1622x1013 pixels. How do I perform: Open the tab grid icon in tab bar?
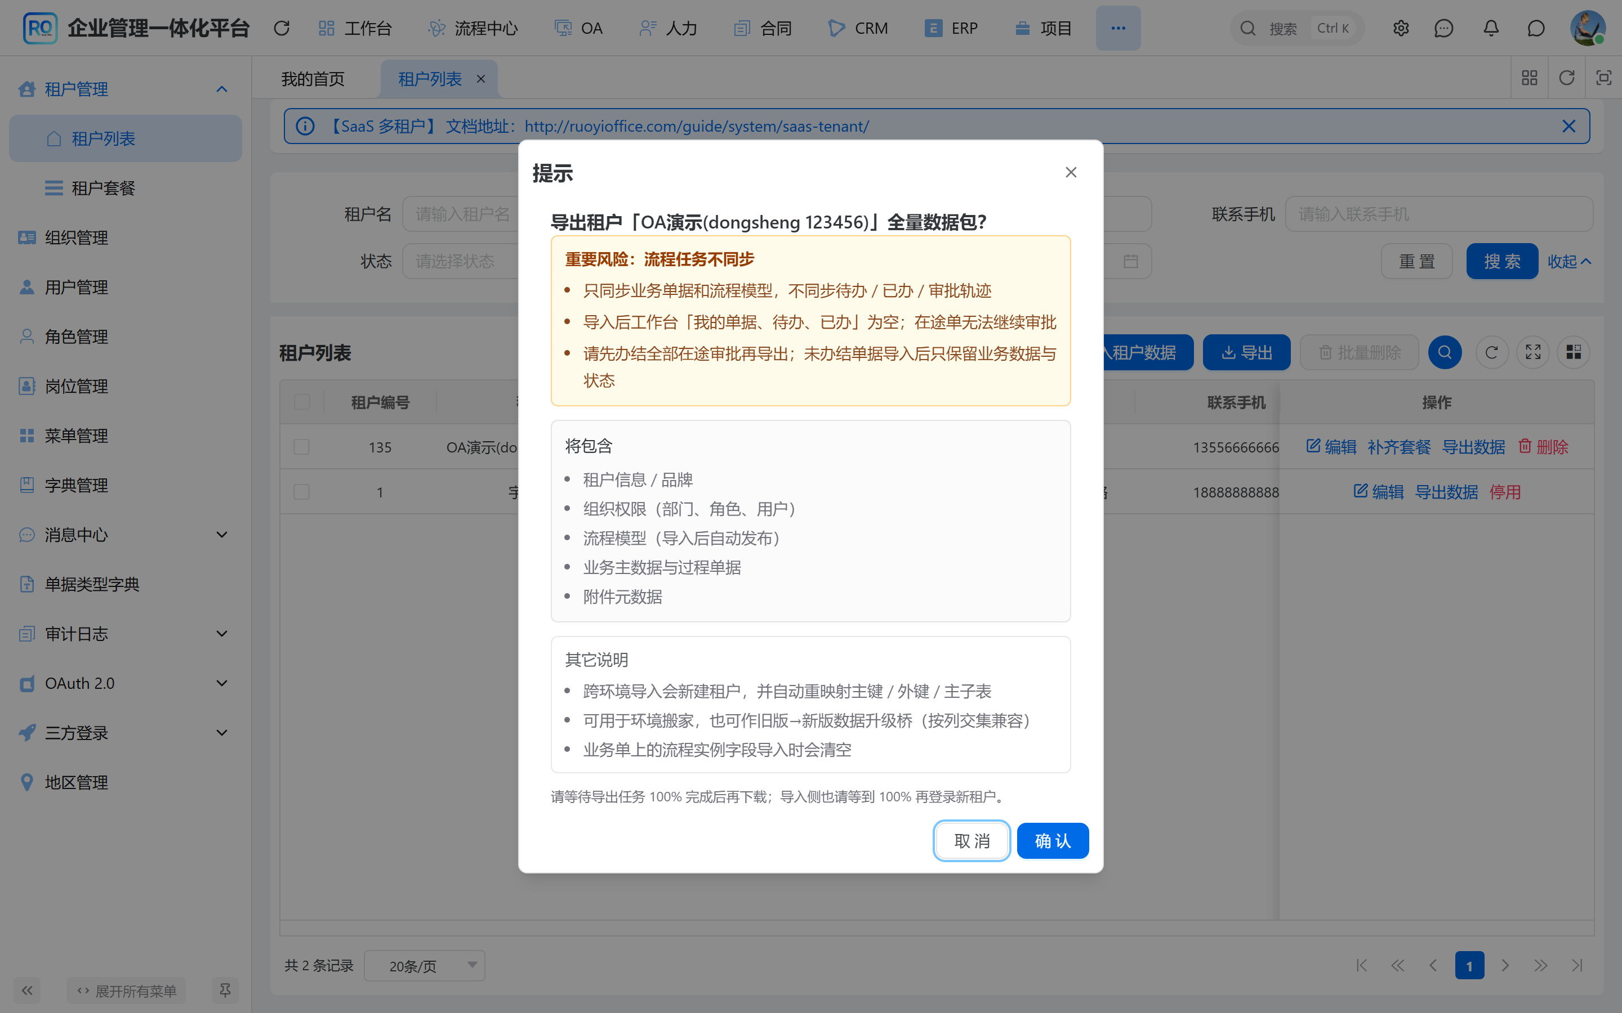1530,78
